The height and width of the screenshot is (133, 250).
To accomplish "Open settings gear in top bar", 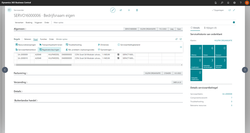I will 234,3.
